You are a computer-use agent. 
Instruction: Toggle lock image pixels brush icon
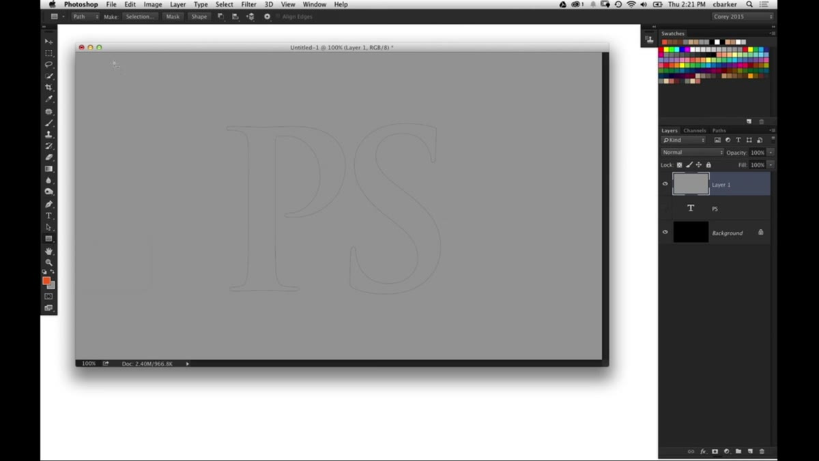[689, 165]
